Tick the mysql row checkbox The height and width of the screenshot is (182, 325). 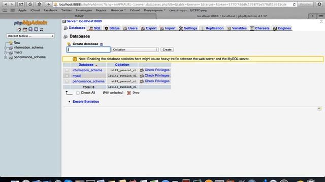[x=67, y=76]
